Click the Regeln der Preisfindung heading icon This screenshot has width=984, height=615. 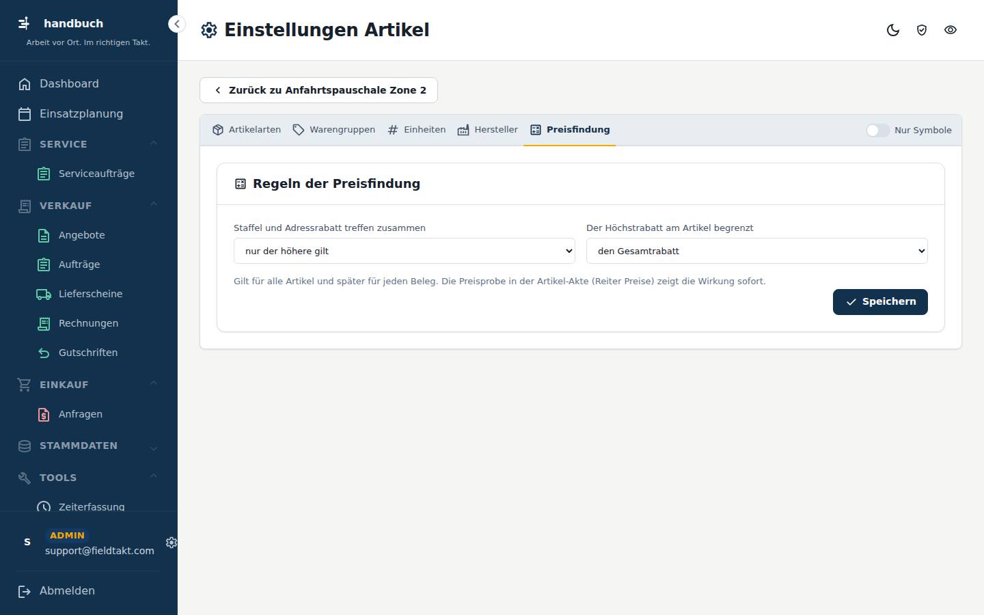click(241, 184)
